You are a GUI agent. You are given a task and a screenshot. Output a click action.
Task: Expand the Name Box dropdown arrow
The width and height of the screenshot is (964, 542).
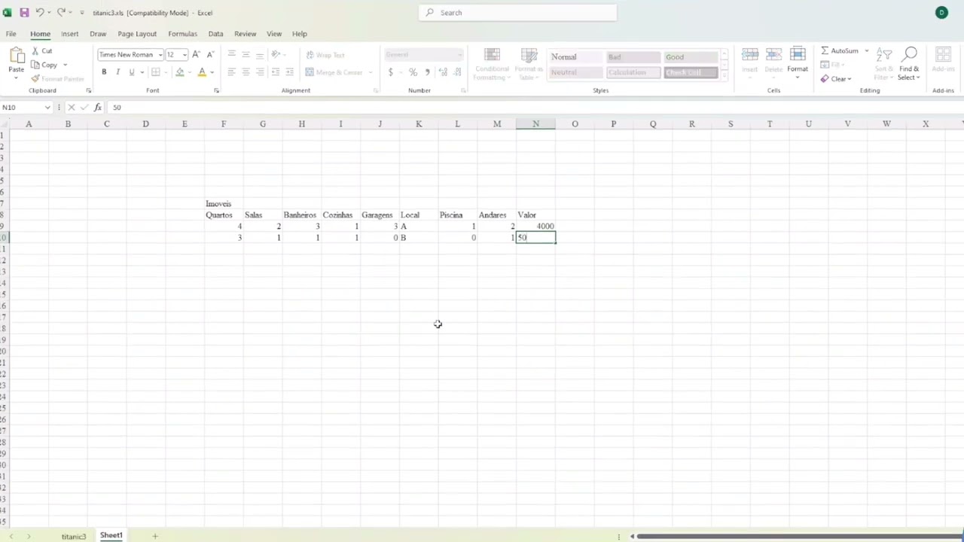47,108
